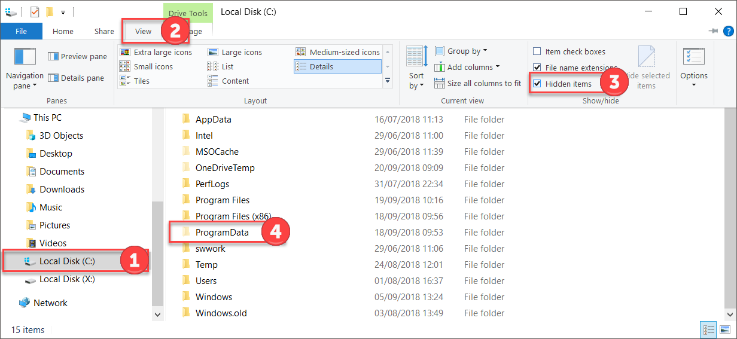Switch to details view in status bar
Screen dimensions: 737x339
pos(709,329)
